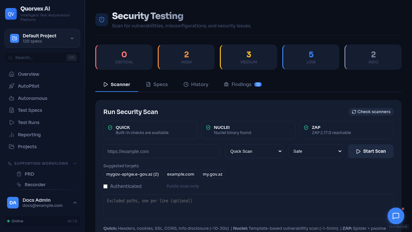Image resolution: width=412 pixels, height=232 pixels.
Task: Switch to the Specs tab
Action: coord(157,84)
